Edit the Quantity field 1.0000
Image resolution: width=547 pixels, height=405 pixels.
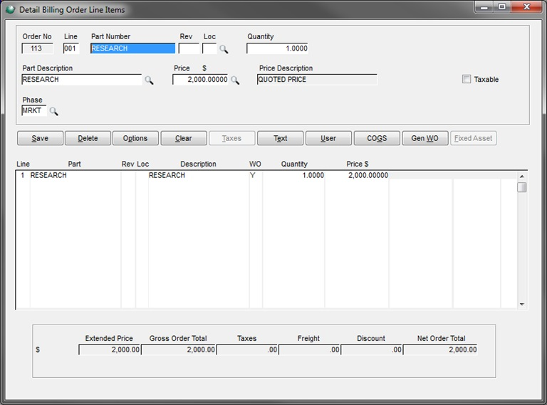click(277, 48)
